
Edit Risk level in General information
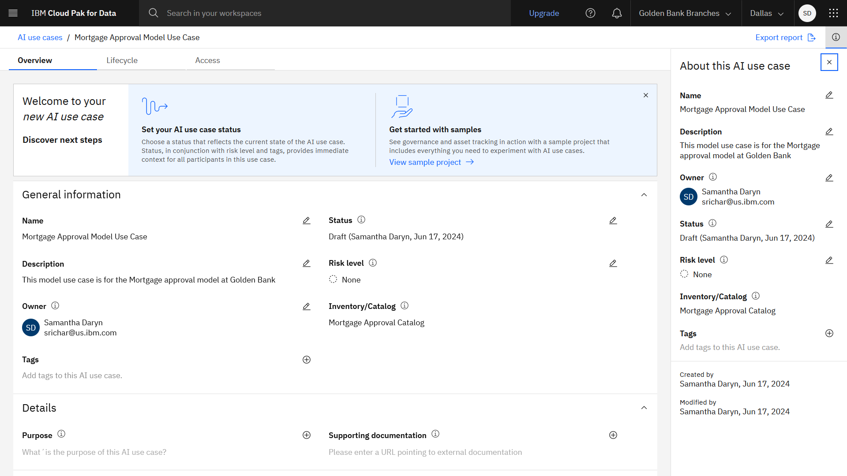[x=613, y=264]
